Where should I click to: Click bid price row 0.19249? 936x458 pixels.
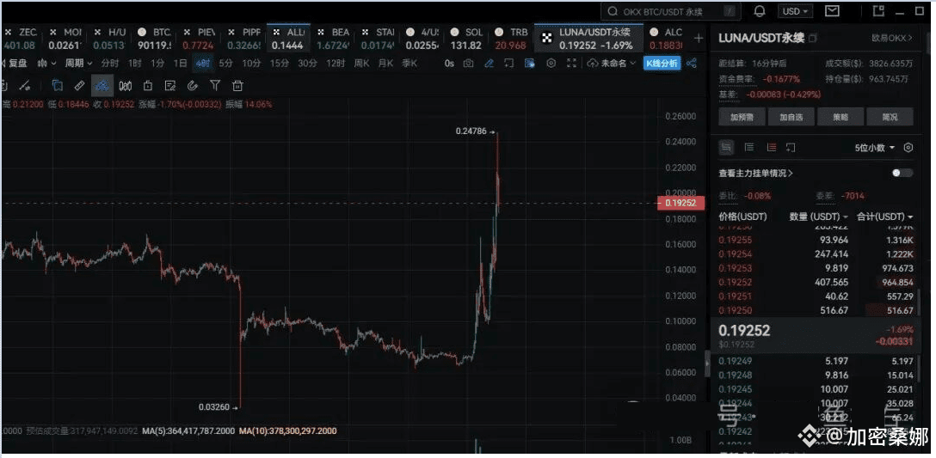point(816,361)
